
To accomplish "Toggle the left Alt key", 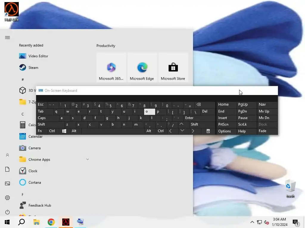I will (75, 131).
